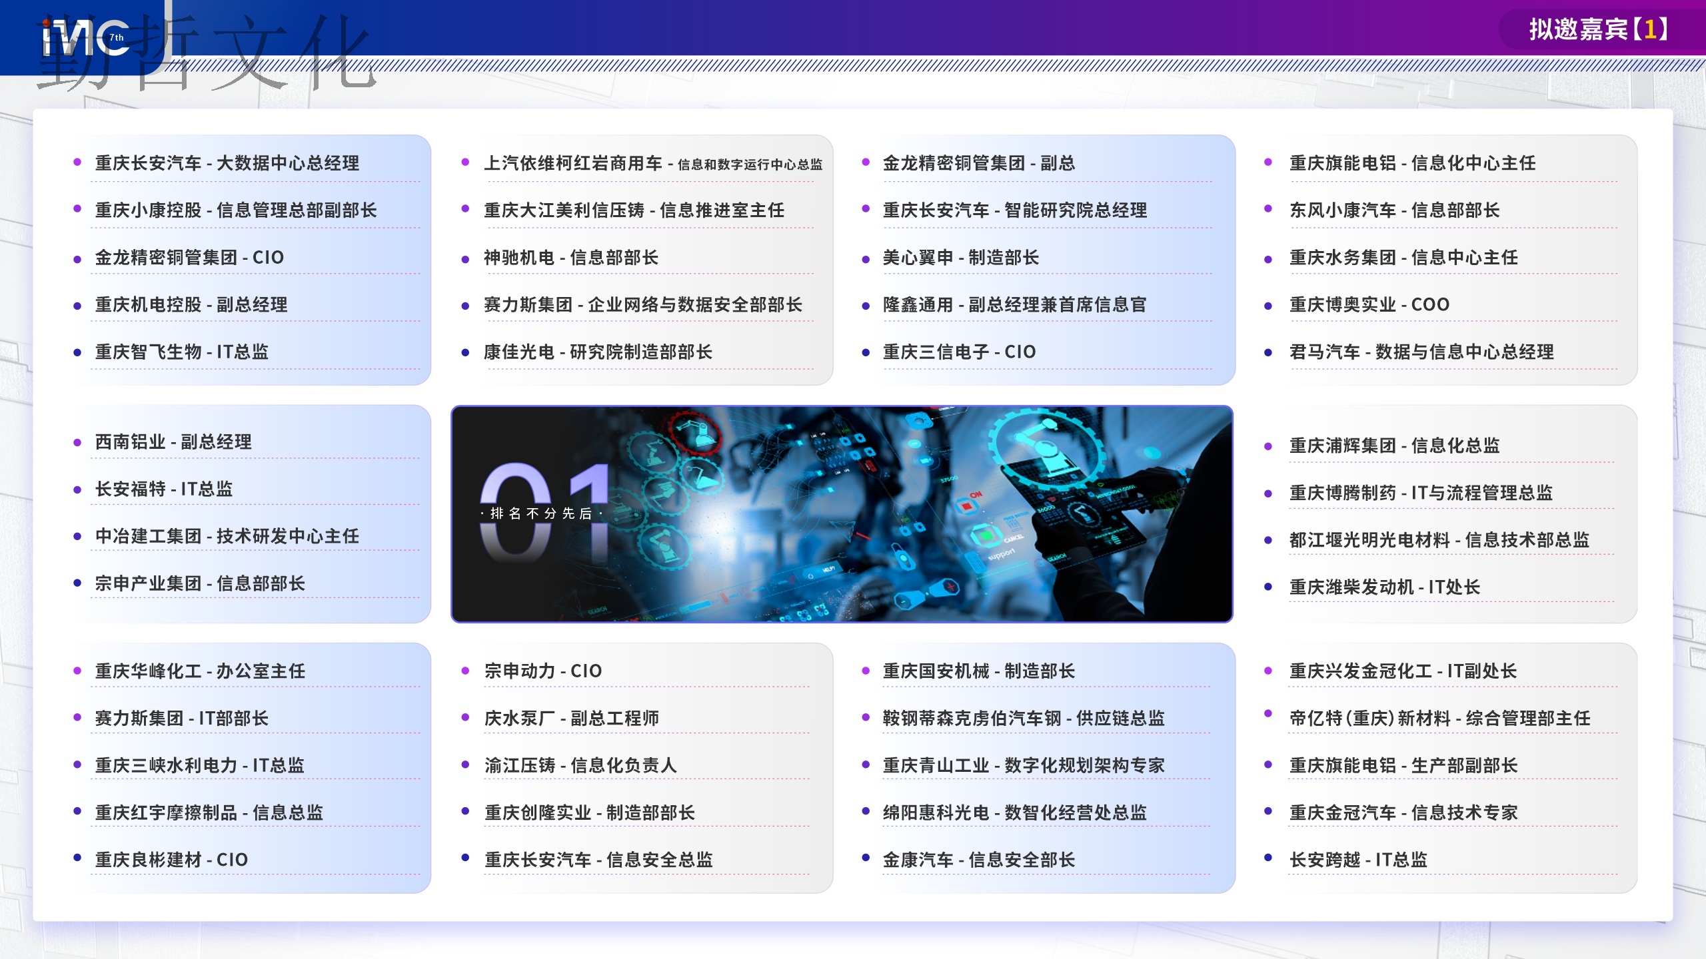Click 东风小康汽车 - 信息部部长

point(1395,210)
